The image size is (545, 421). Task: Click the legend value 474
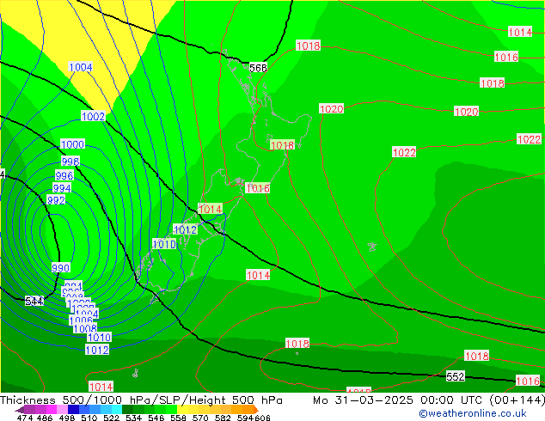(x=25, y=418)
